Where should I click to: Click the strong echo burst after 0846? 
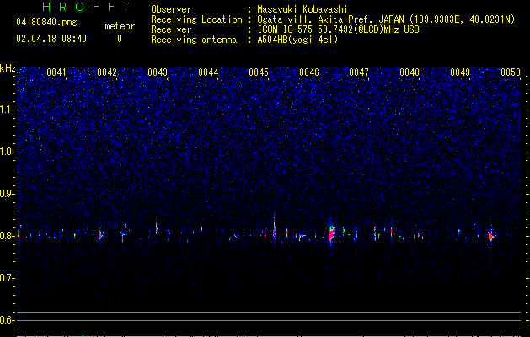tap(331, 233)
